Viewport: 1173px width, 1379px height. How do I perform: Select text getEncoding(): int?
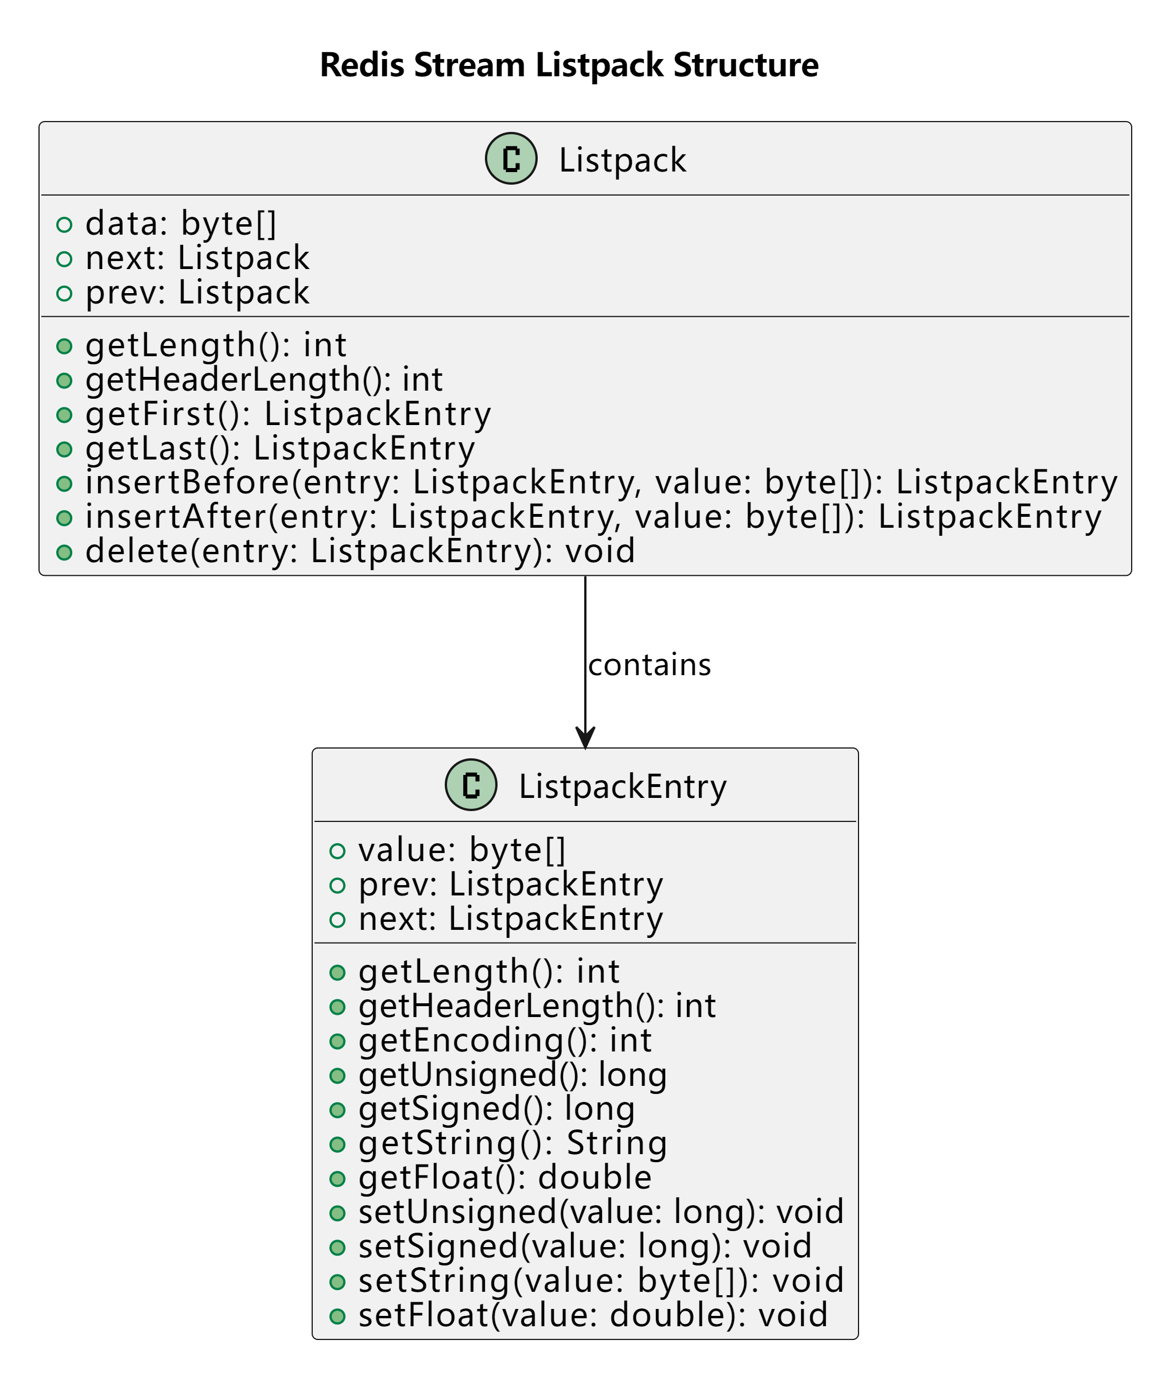[x=506, y=1041]
